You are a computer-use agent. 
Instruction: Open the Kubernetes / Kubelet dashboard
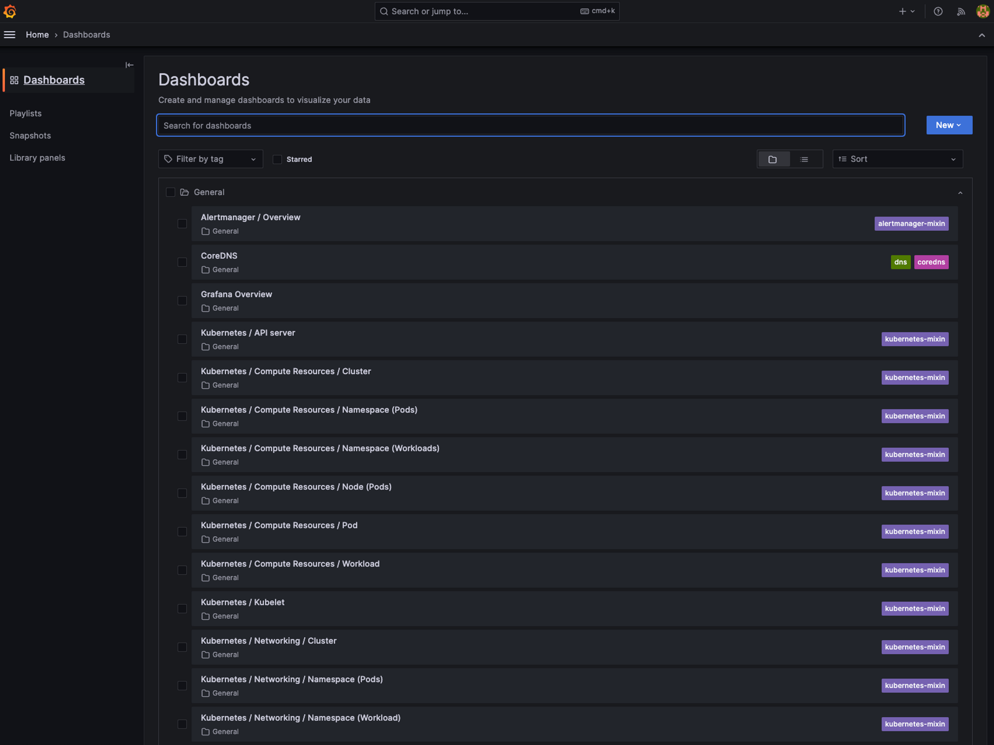point(243,602)
